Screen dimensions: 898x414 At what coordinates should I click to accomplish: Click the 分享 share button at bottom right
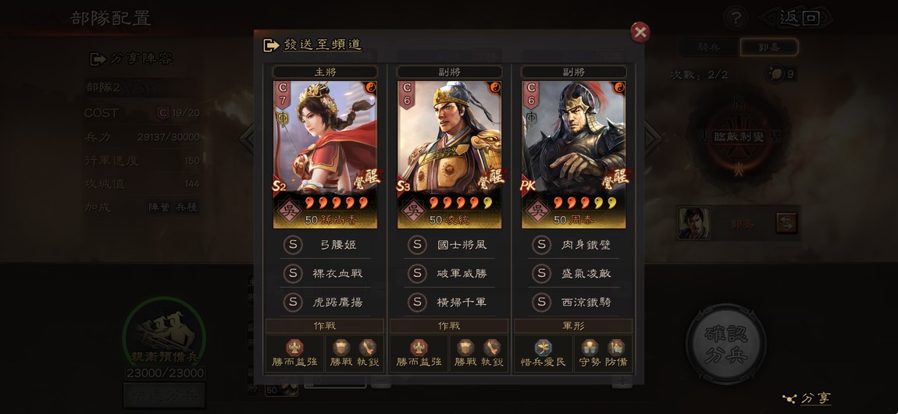click(x=807, y=398)
